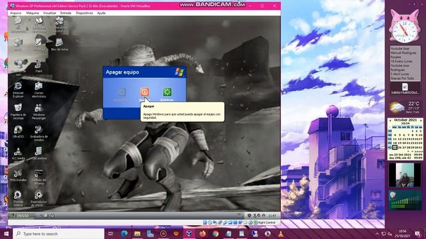Select the Windows Messenger desktop icon

coord(39,112)
